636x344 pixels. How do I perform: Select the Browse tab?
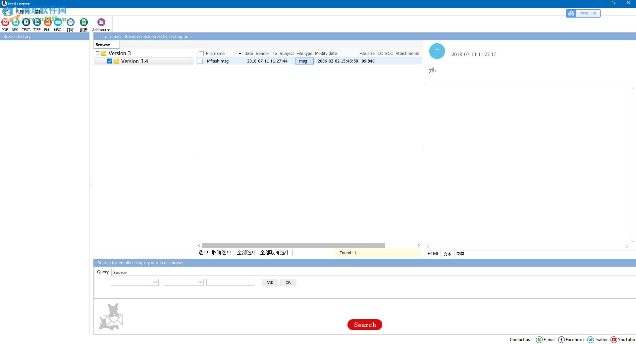click(x=103, y=45)
